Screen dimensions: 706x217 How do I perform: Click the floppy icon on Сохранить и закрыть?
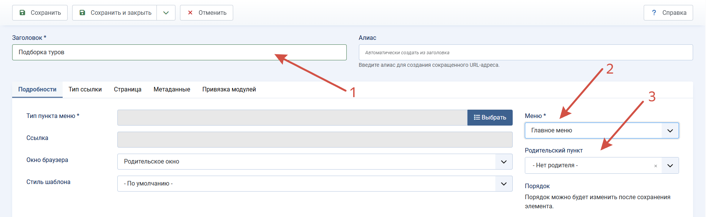[82, 13]
